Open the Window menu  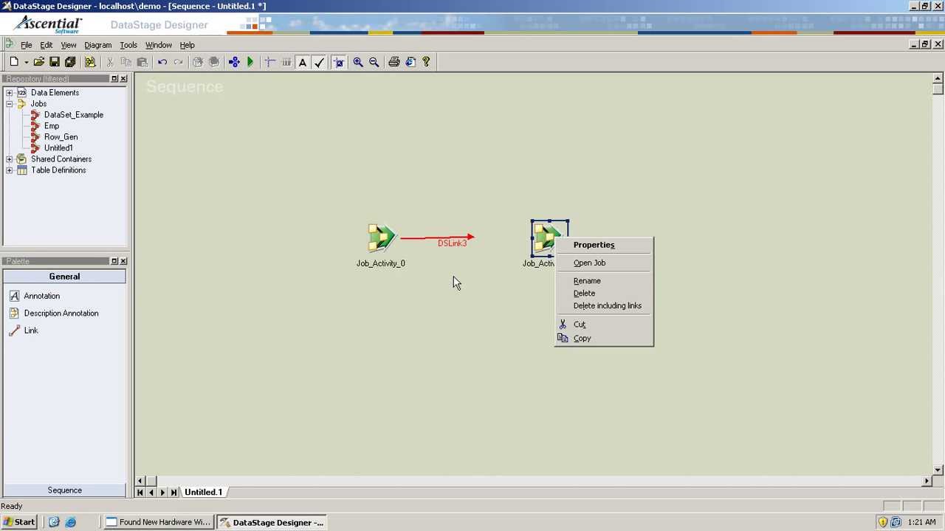(159, 45)
